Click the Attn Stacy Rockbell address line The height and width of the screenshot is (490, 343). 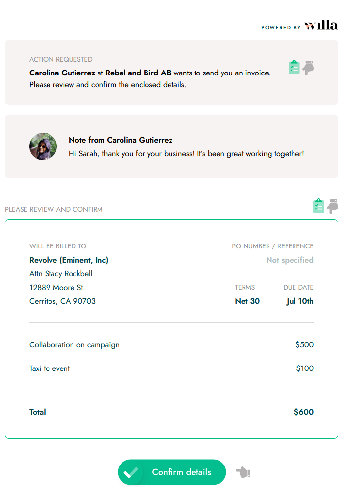click(x=61, y=273)
